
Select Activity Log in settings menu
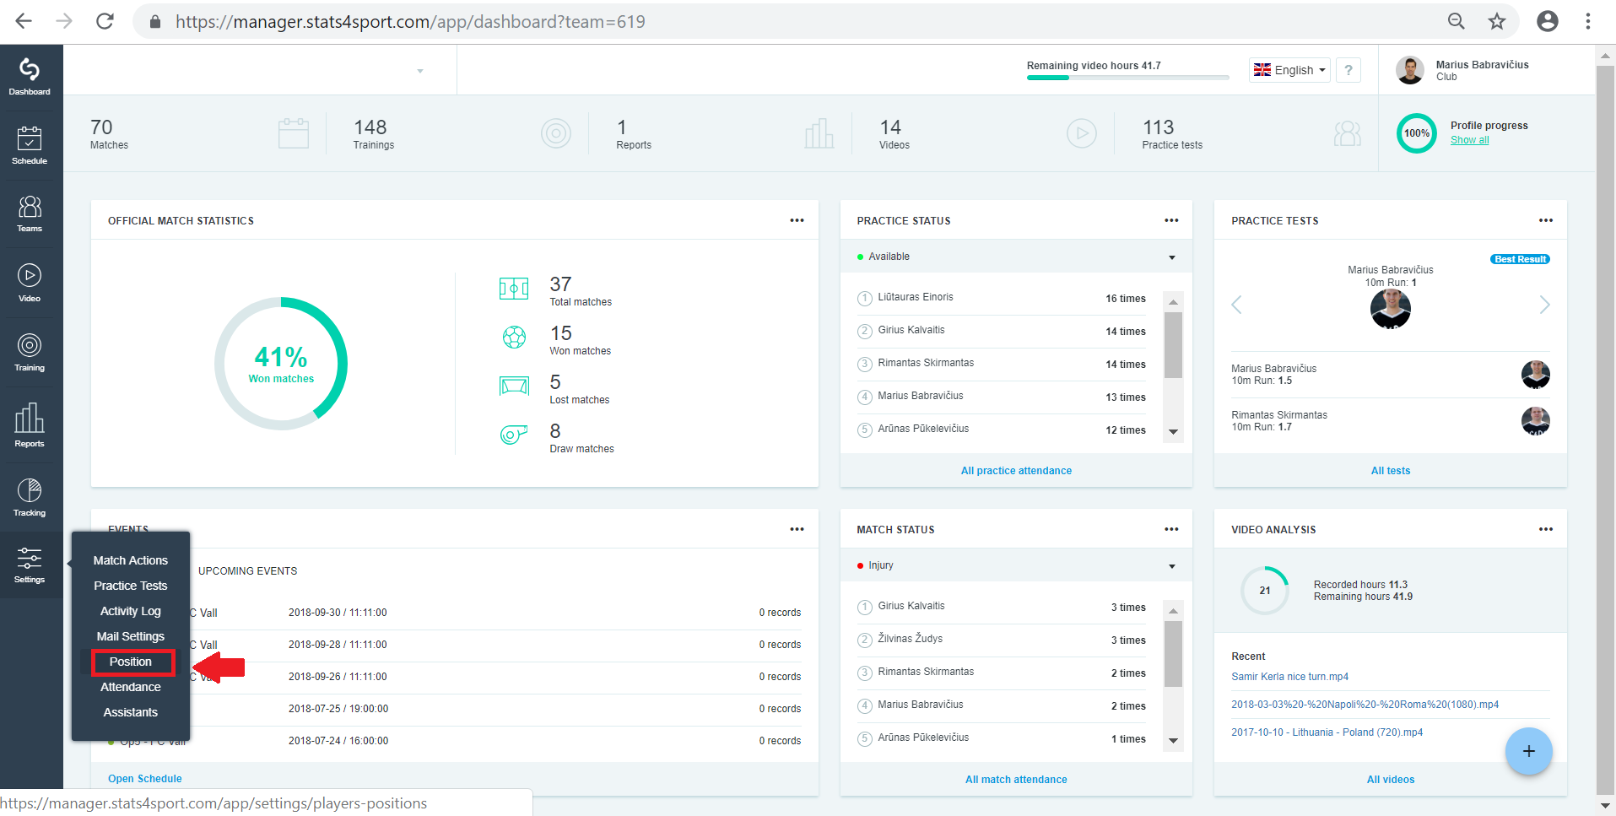[x=130, y=611]
